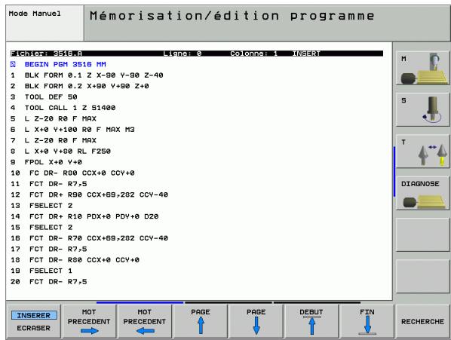Select line 17 FCT DR- R7,5
Screen dimensions: 451x340
point(48,250)
